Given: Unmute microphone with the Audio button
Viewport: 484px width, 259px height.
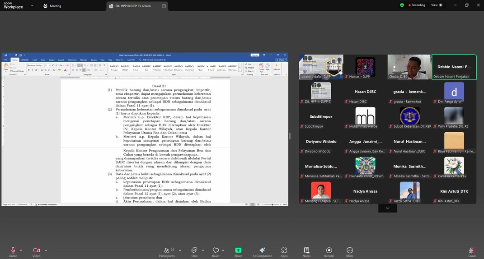Looking at the screenshot, I should pyautogui.click(x=13, y=252).
